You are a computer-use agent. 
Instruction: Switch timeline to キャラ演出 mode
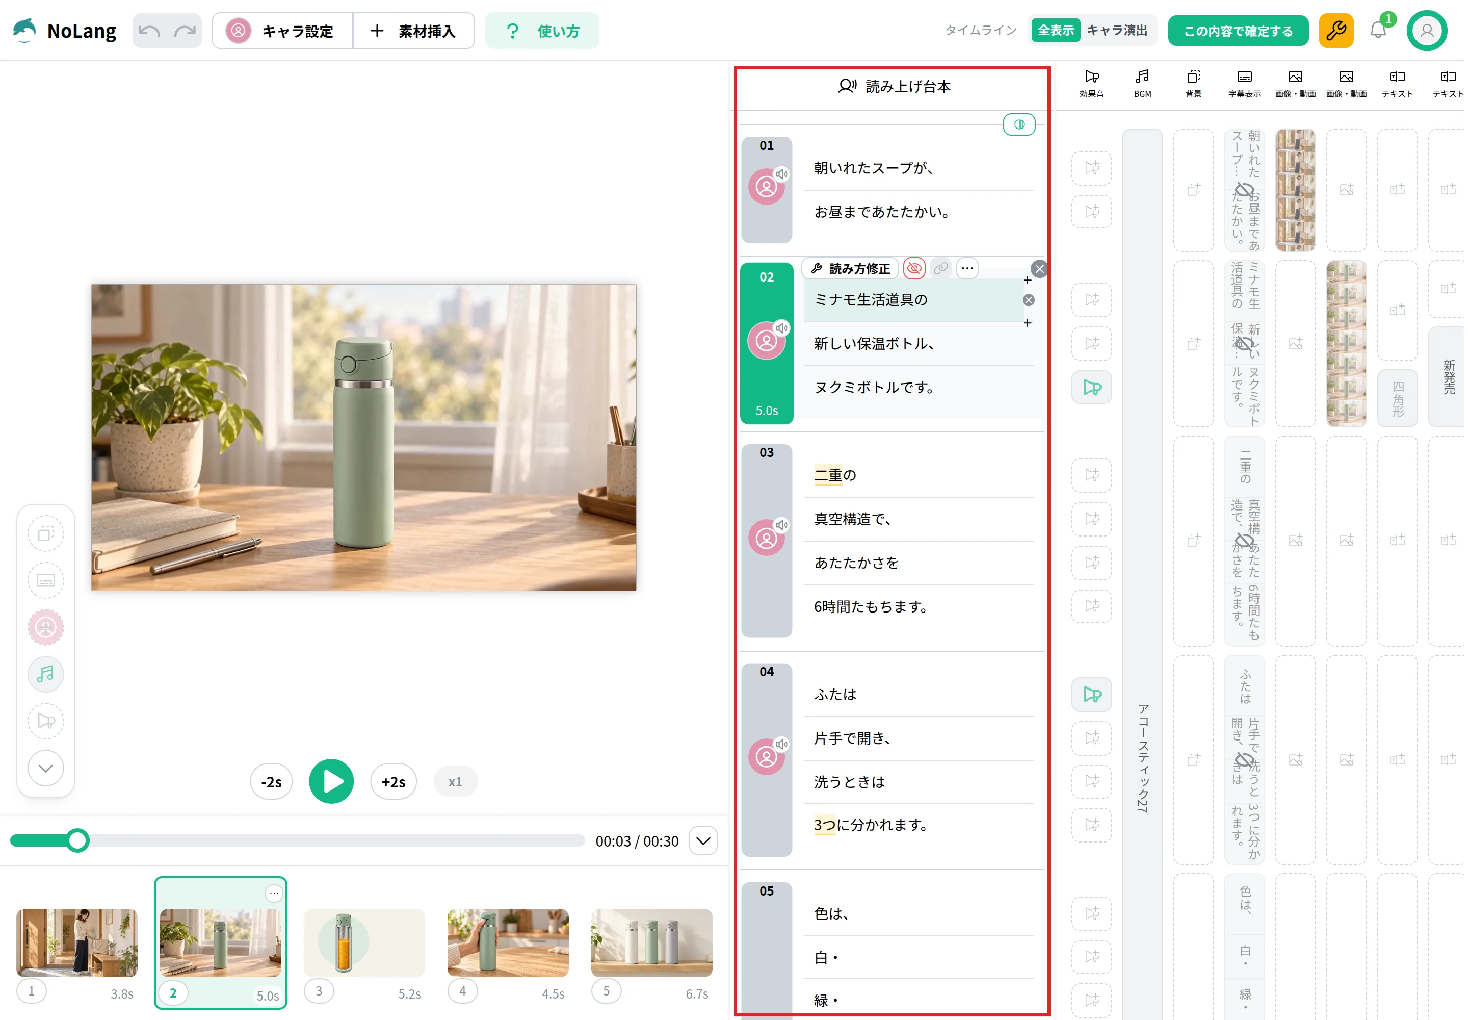click(x=1117, y=30)
